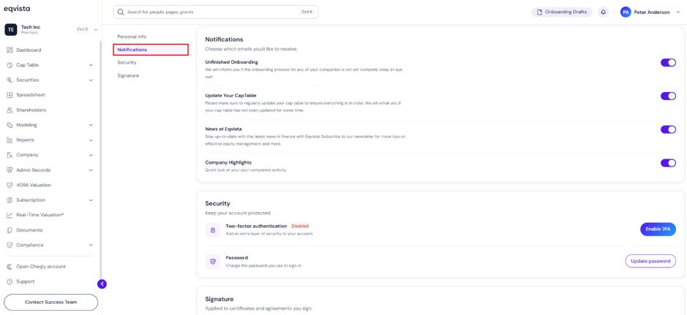Click the Real-Time Valuation graph icon

click(x=10, y=216)
